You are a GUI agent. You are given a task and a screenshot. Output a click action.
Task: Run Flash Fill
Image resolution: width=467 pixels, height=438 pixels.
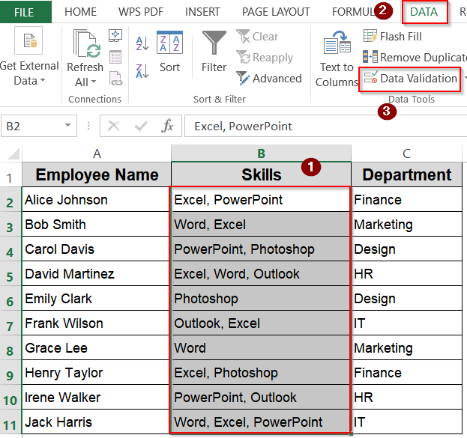[393, 36]
